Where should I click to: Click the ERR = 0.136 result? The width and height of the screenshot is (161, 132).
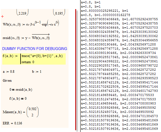12,123
